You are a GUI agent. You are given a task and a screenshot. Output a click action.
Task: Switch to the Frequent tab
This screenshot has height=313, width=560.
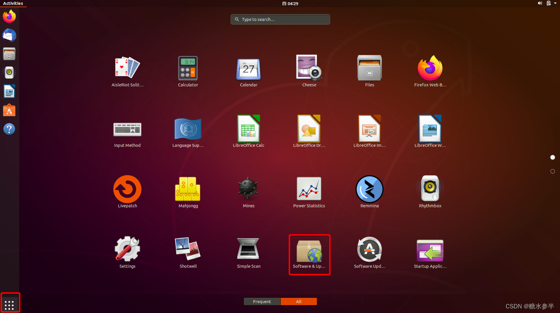pos(262,302)
